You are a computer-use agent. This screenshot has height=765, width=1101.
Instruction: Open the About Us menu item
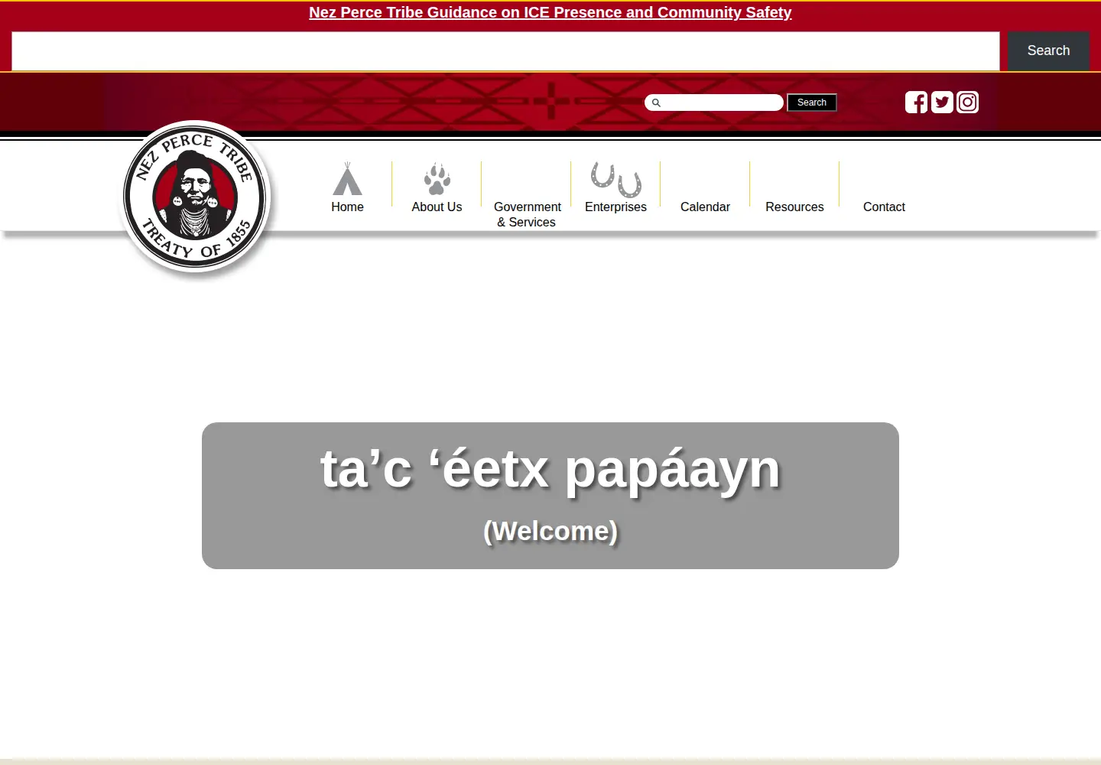tap(437, 207)
